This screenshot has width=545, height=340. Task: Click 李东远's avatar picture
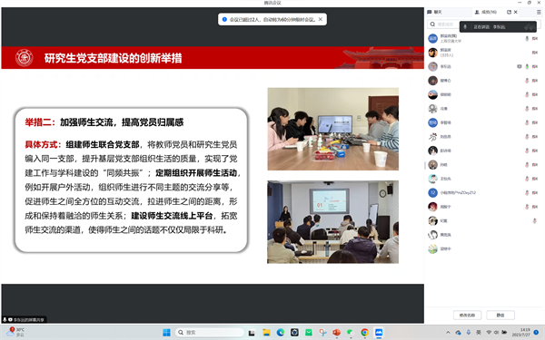432,66
